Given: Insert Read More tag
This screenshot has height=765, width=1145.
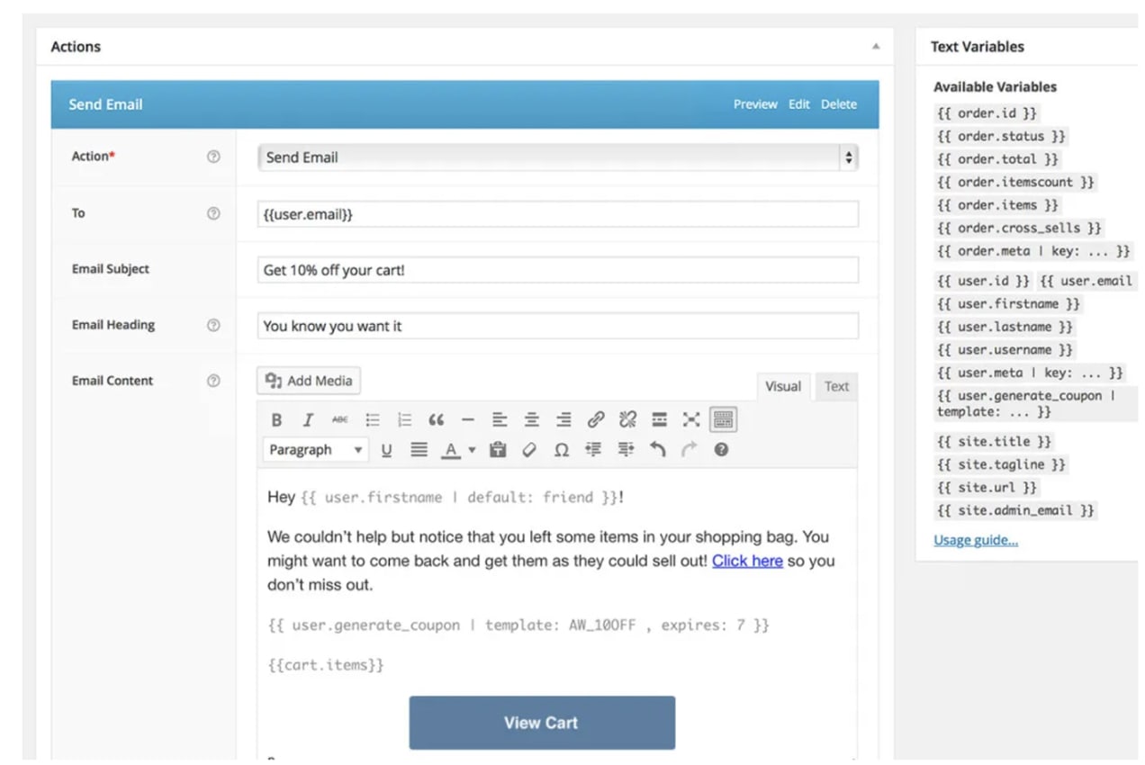Looking at the screenshot, I should tap(660, 420).
